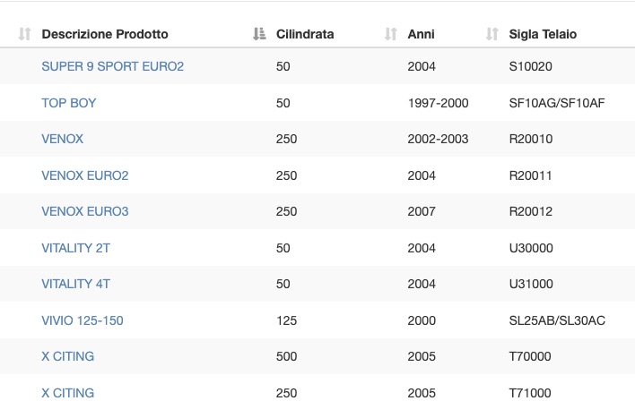
Task: Click the Cilindrata sort icon
Action: tap(259, 34)
